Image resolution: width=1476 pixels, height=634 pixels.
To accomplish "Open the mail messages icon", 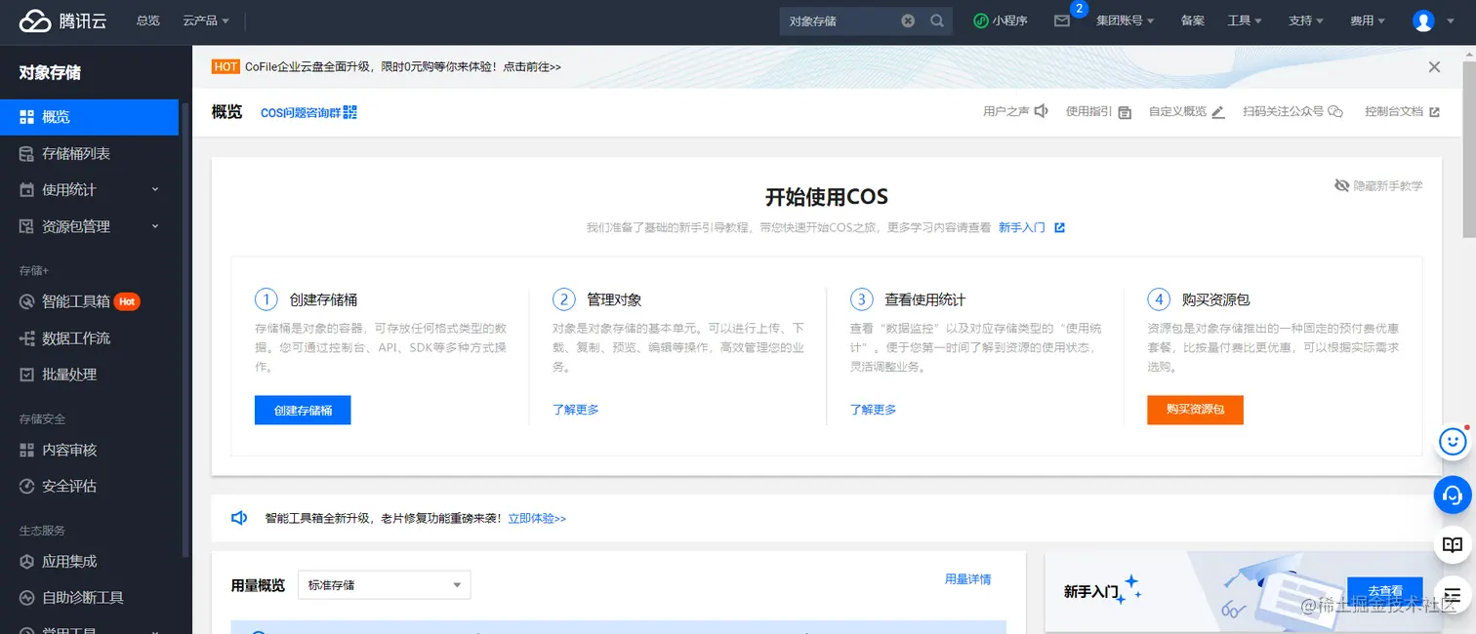I will point(1062,20).
